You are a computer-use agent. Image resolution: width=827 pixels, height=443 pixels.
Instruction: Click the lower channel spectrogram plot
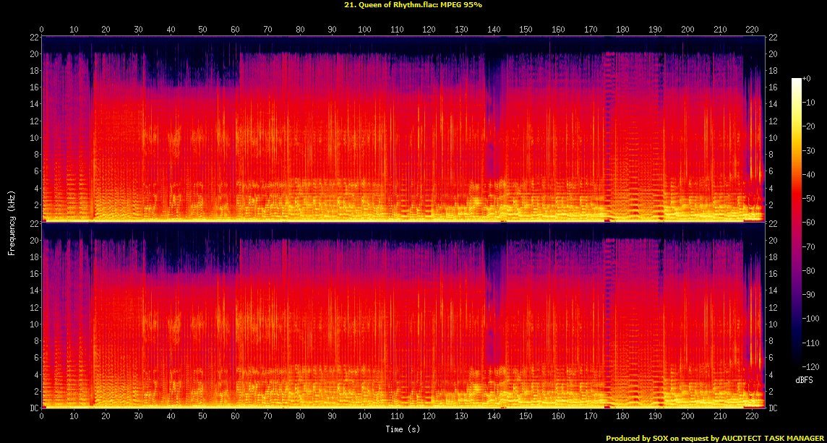click(403, 315)
